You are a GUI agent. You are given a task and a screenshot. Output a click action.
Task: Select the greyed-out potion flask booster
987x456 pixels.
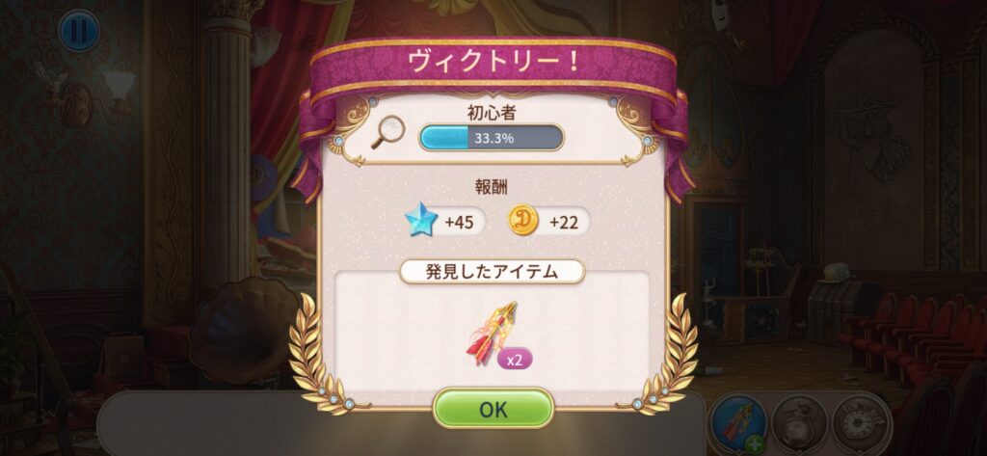(799, 422)
